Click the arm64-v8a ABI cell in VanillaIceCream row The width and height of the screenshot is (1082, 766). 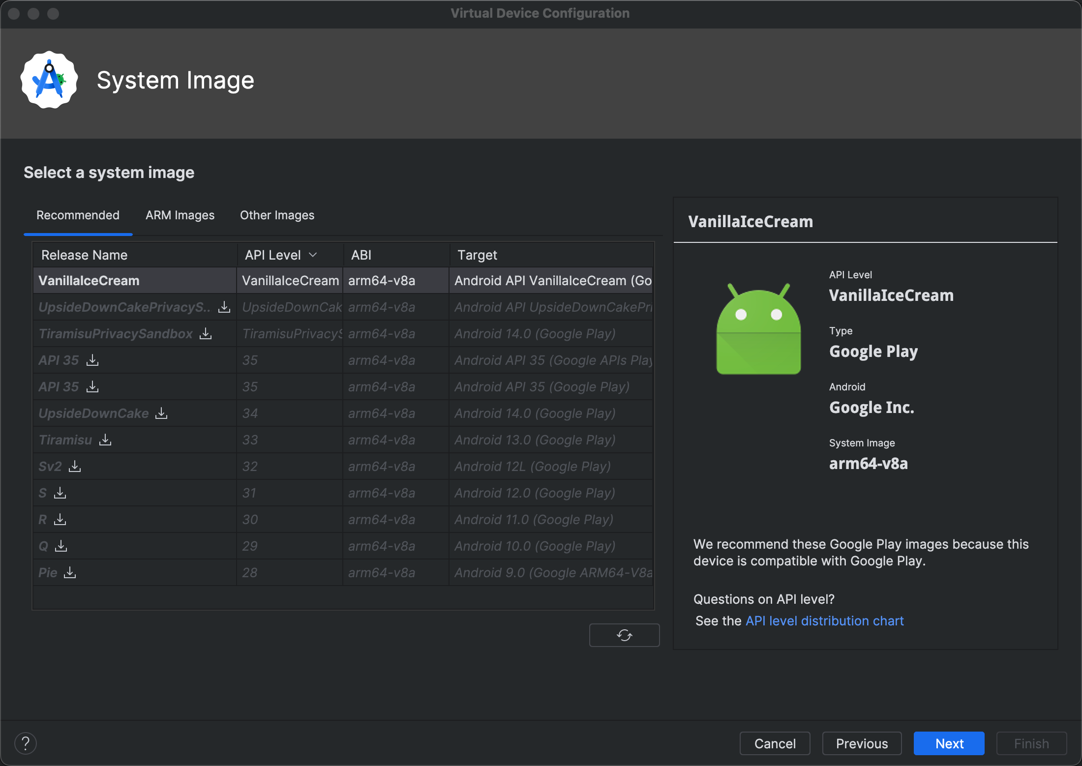(x=396, y=280)
